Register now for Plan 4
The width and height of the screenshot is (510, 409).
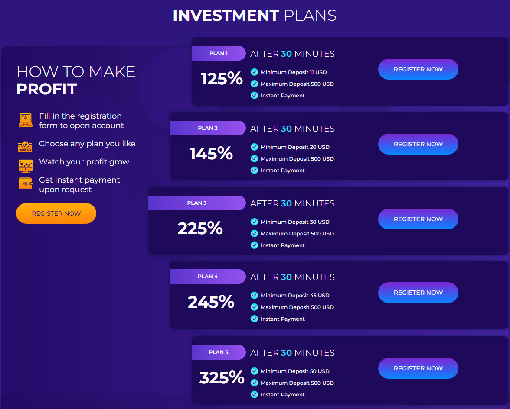[418, 293]
